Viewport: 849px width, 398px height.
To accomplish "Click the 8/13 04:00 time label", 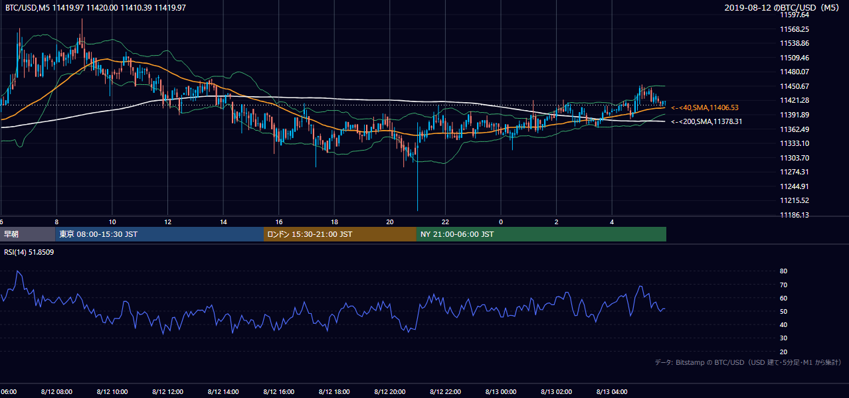I will tap(612, 392).
